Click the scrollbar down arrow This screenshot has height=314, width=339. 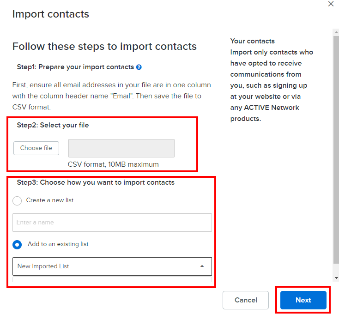click(x=336, y=278)
